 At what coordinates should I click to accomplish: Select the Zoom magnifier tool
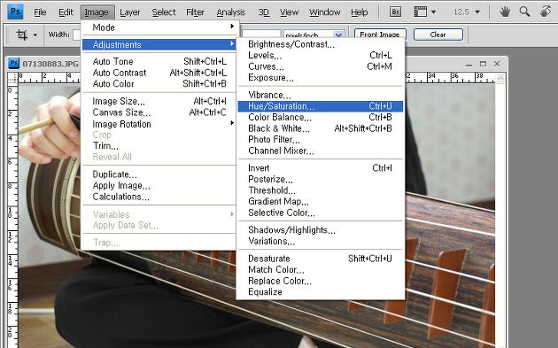tap(524, 12)
